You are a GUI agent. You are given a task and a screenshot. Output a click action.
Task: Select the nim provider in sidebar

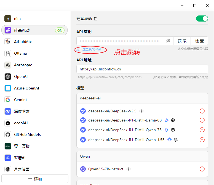(34, 18)
